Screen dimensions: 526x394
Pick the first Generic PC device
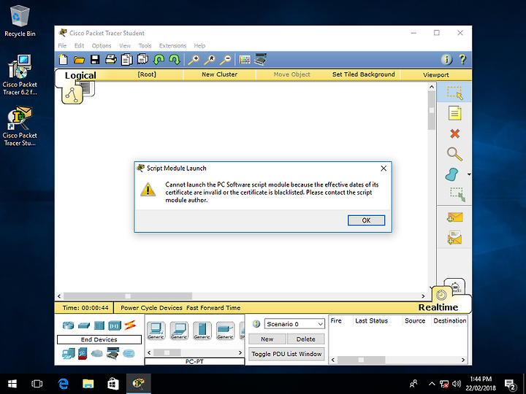(156, 331)
